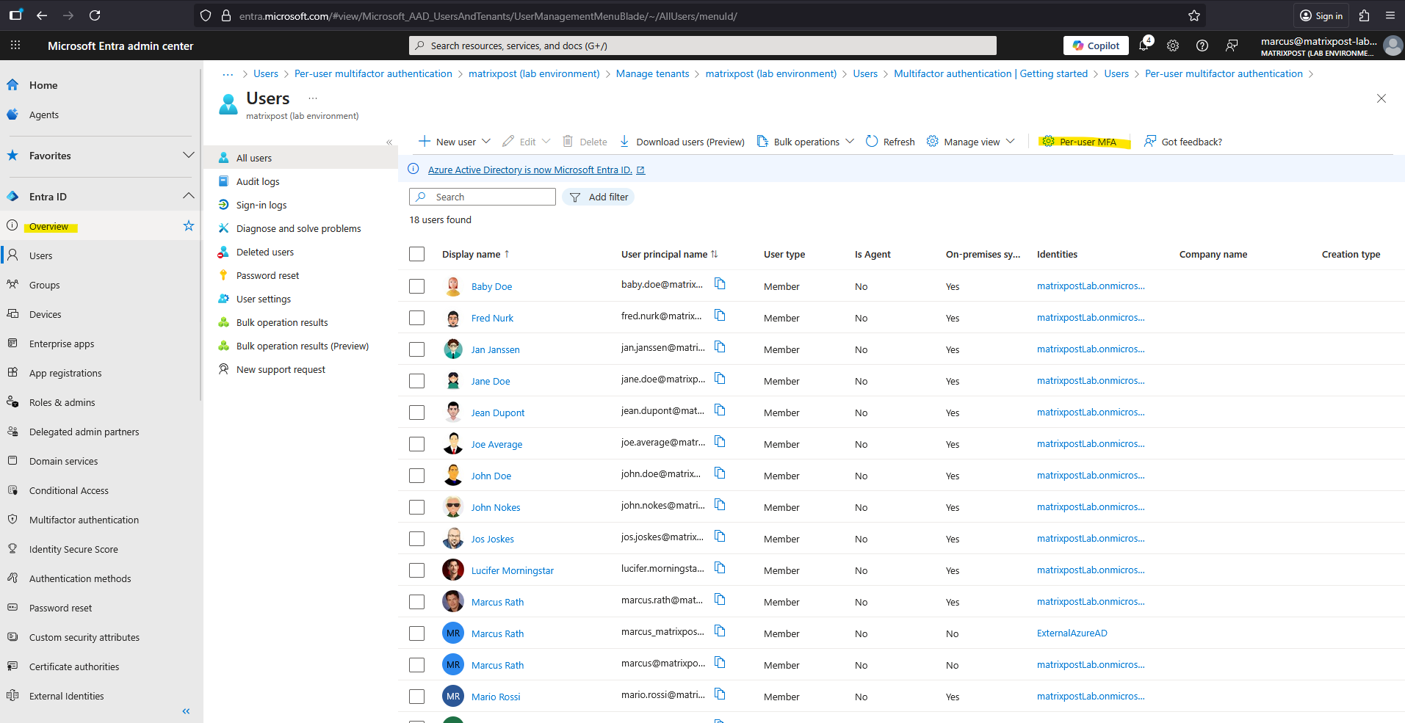
Task: Favorite the Overview item with the star
Action: click(x=189, y=226)
